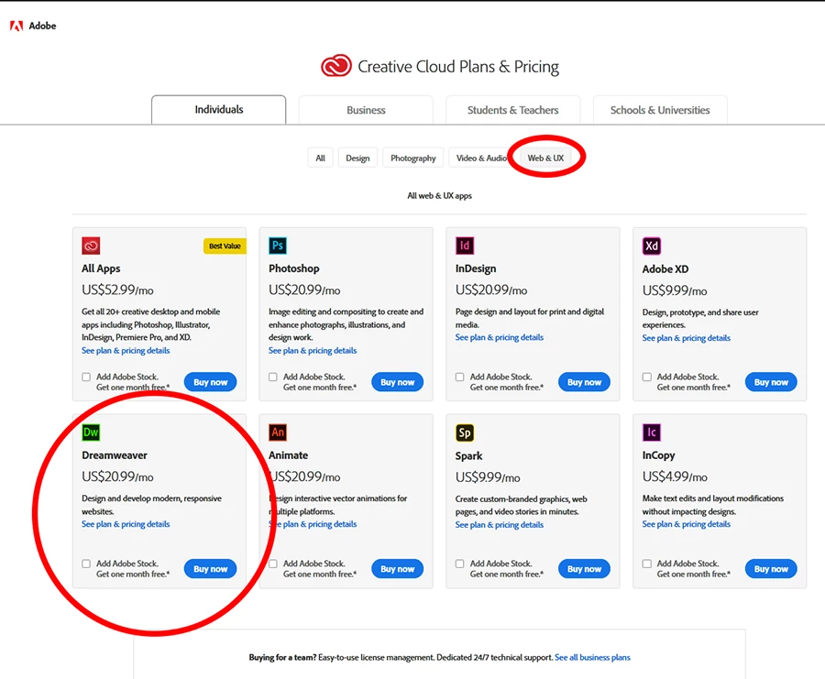Open Adobe XD plan & pricing details
This screenshot has height=679, width=825.
(686, 337)
